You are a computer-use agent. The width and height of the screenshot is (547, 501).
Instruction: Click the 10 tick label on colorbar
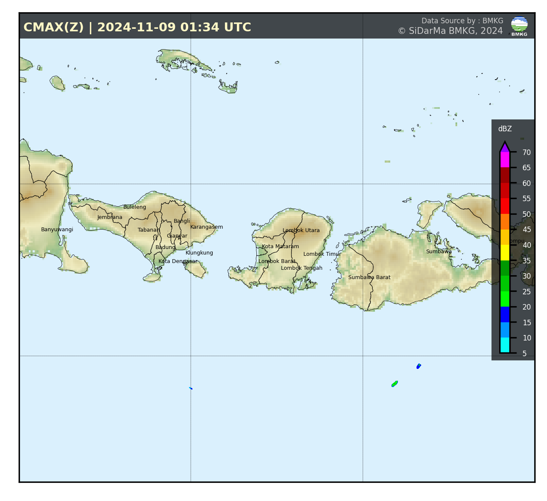[527, 338]
